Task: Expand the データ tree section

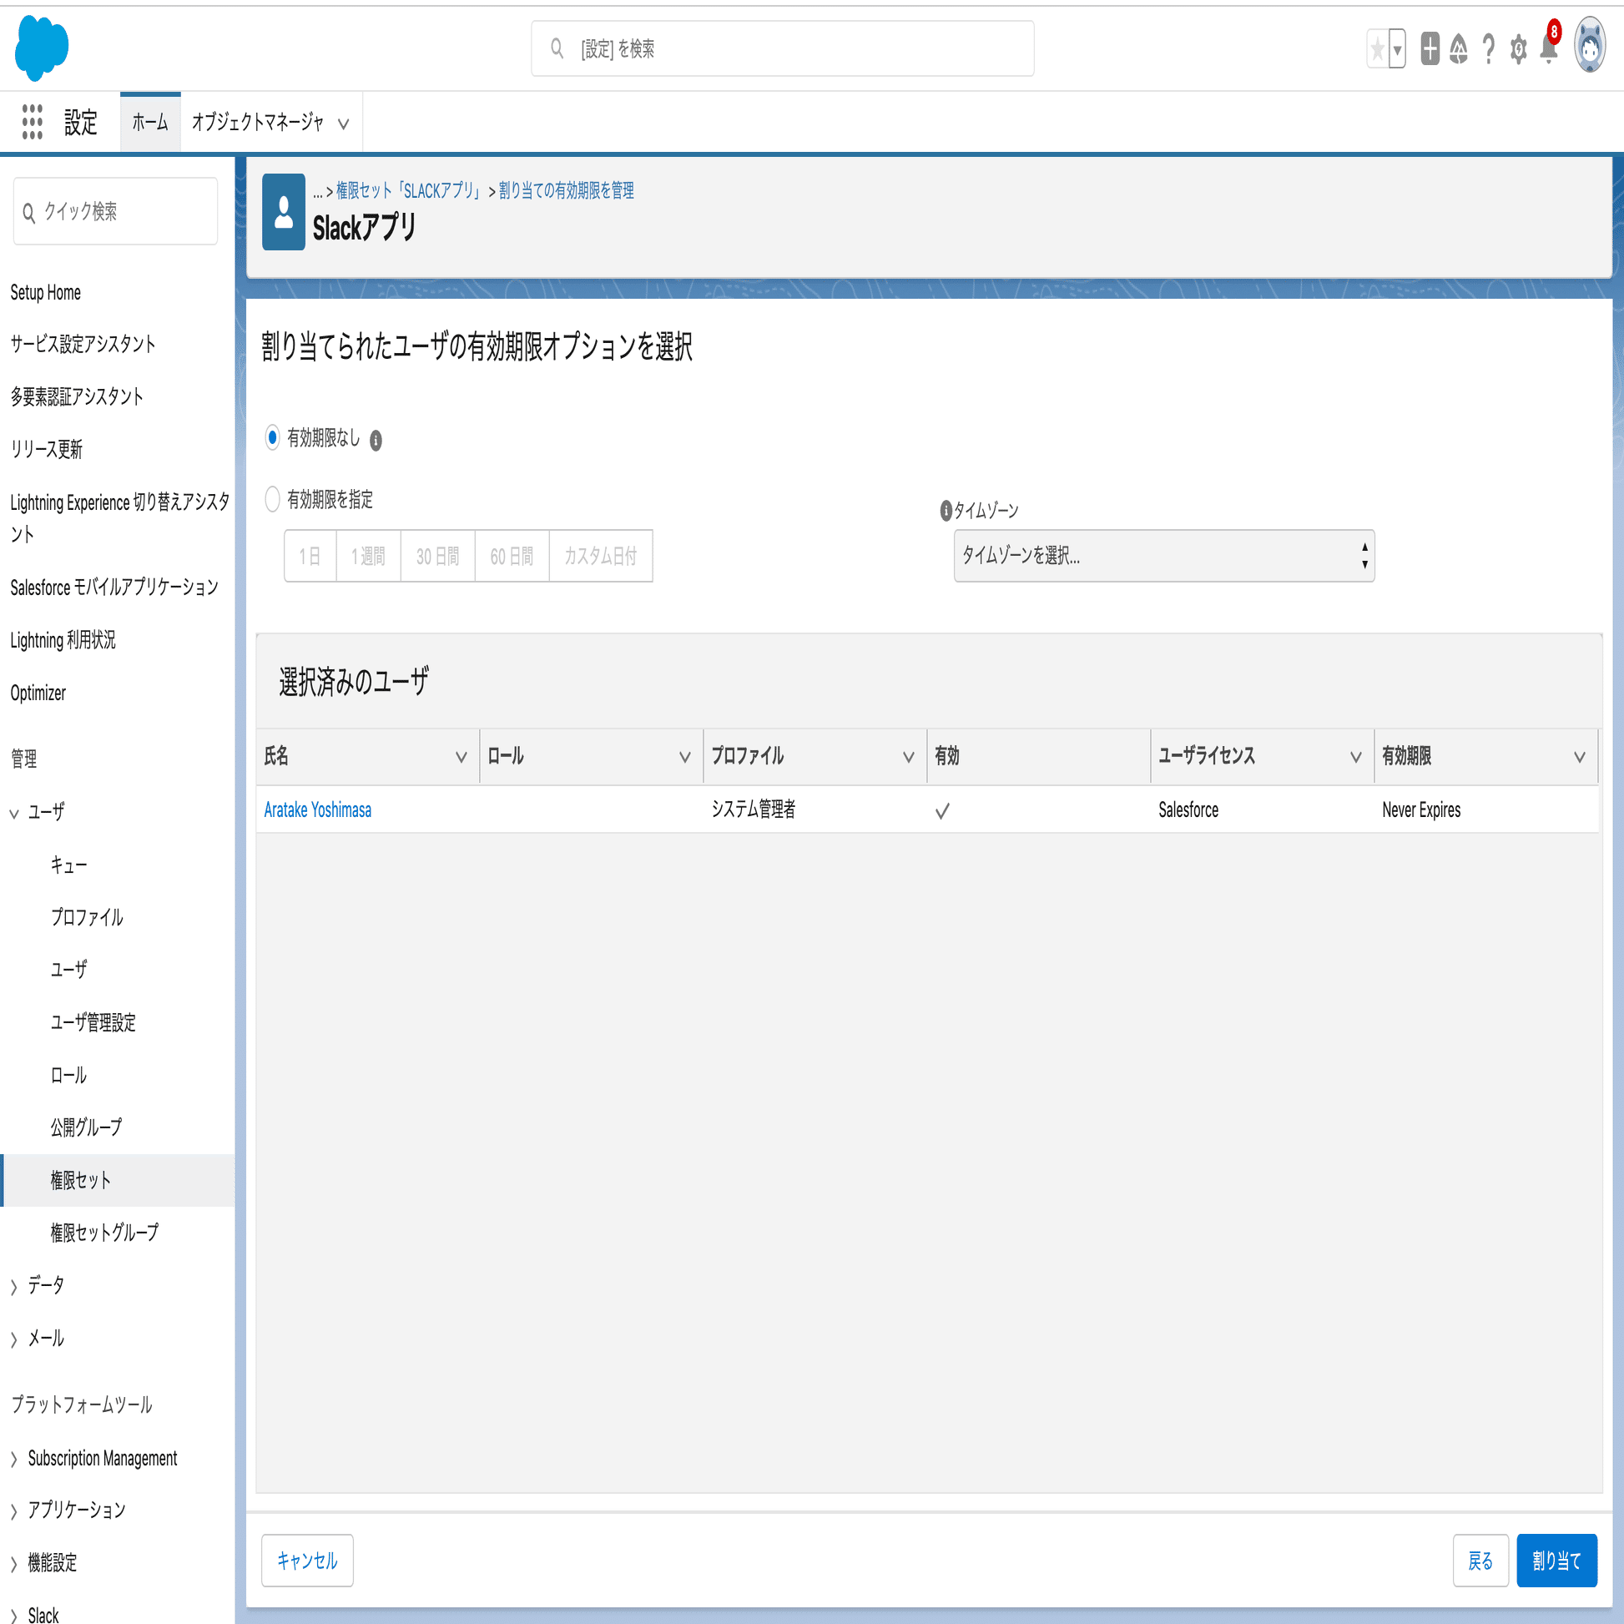Action: pos(13,1287)
